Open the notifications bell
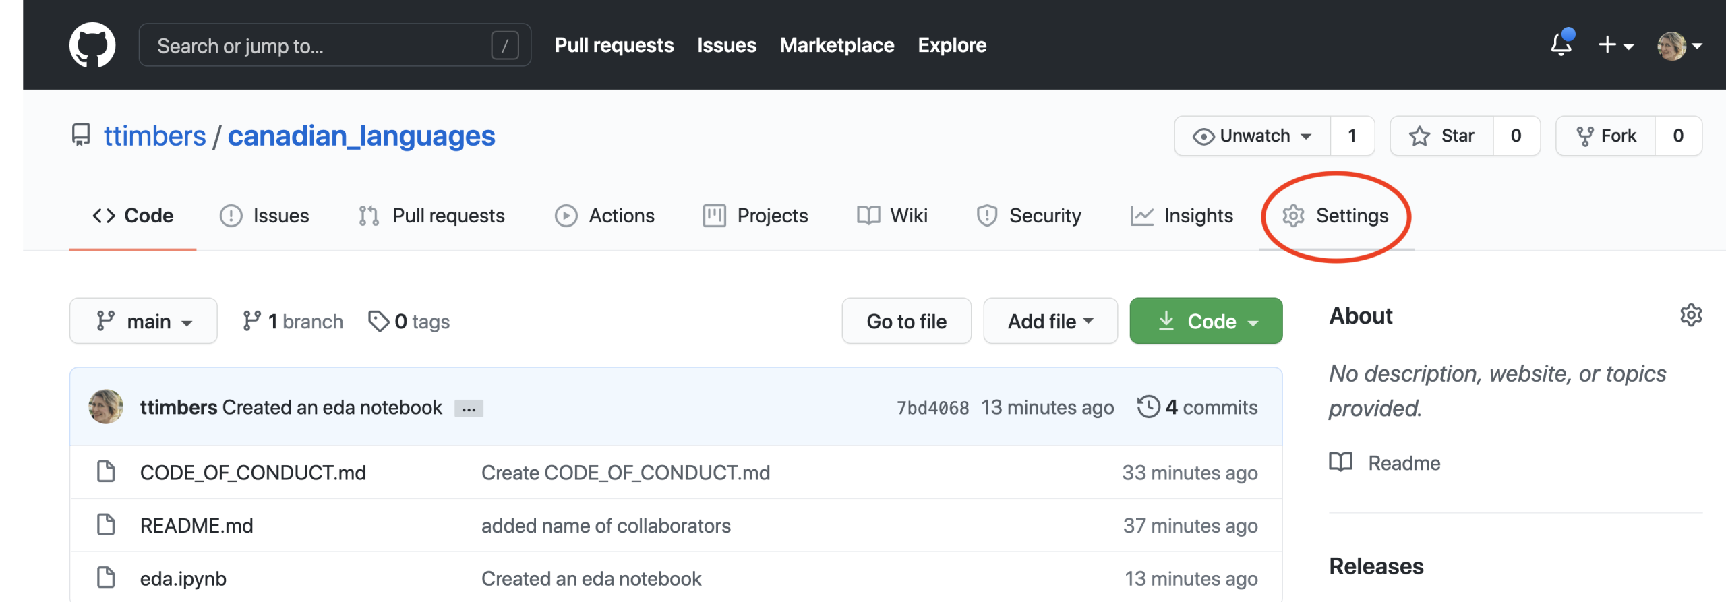Screen dimensions: 1726x602 1561,44
